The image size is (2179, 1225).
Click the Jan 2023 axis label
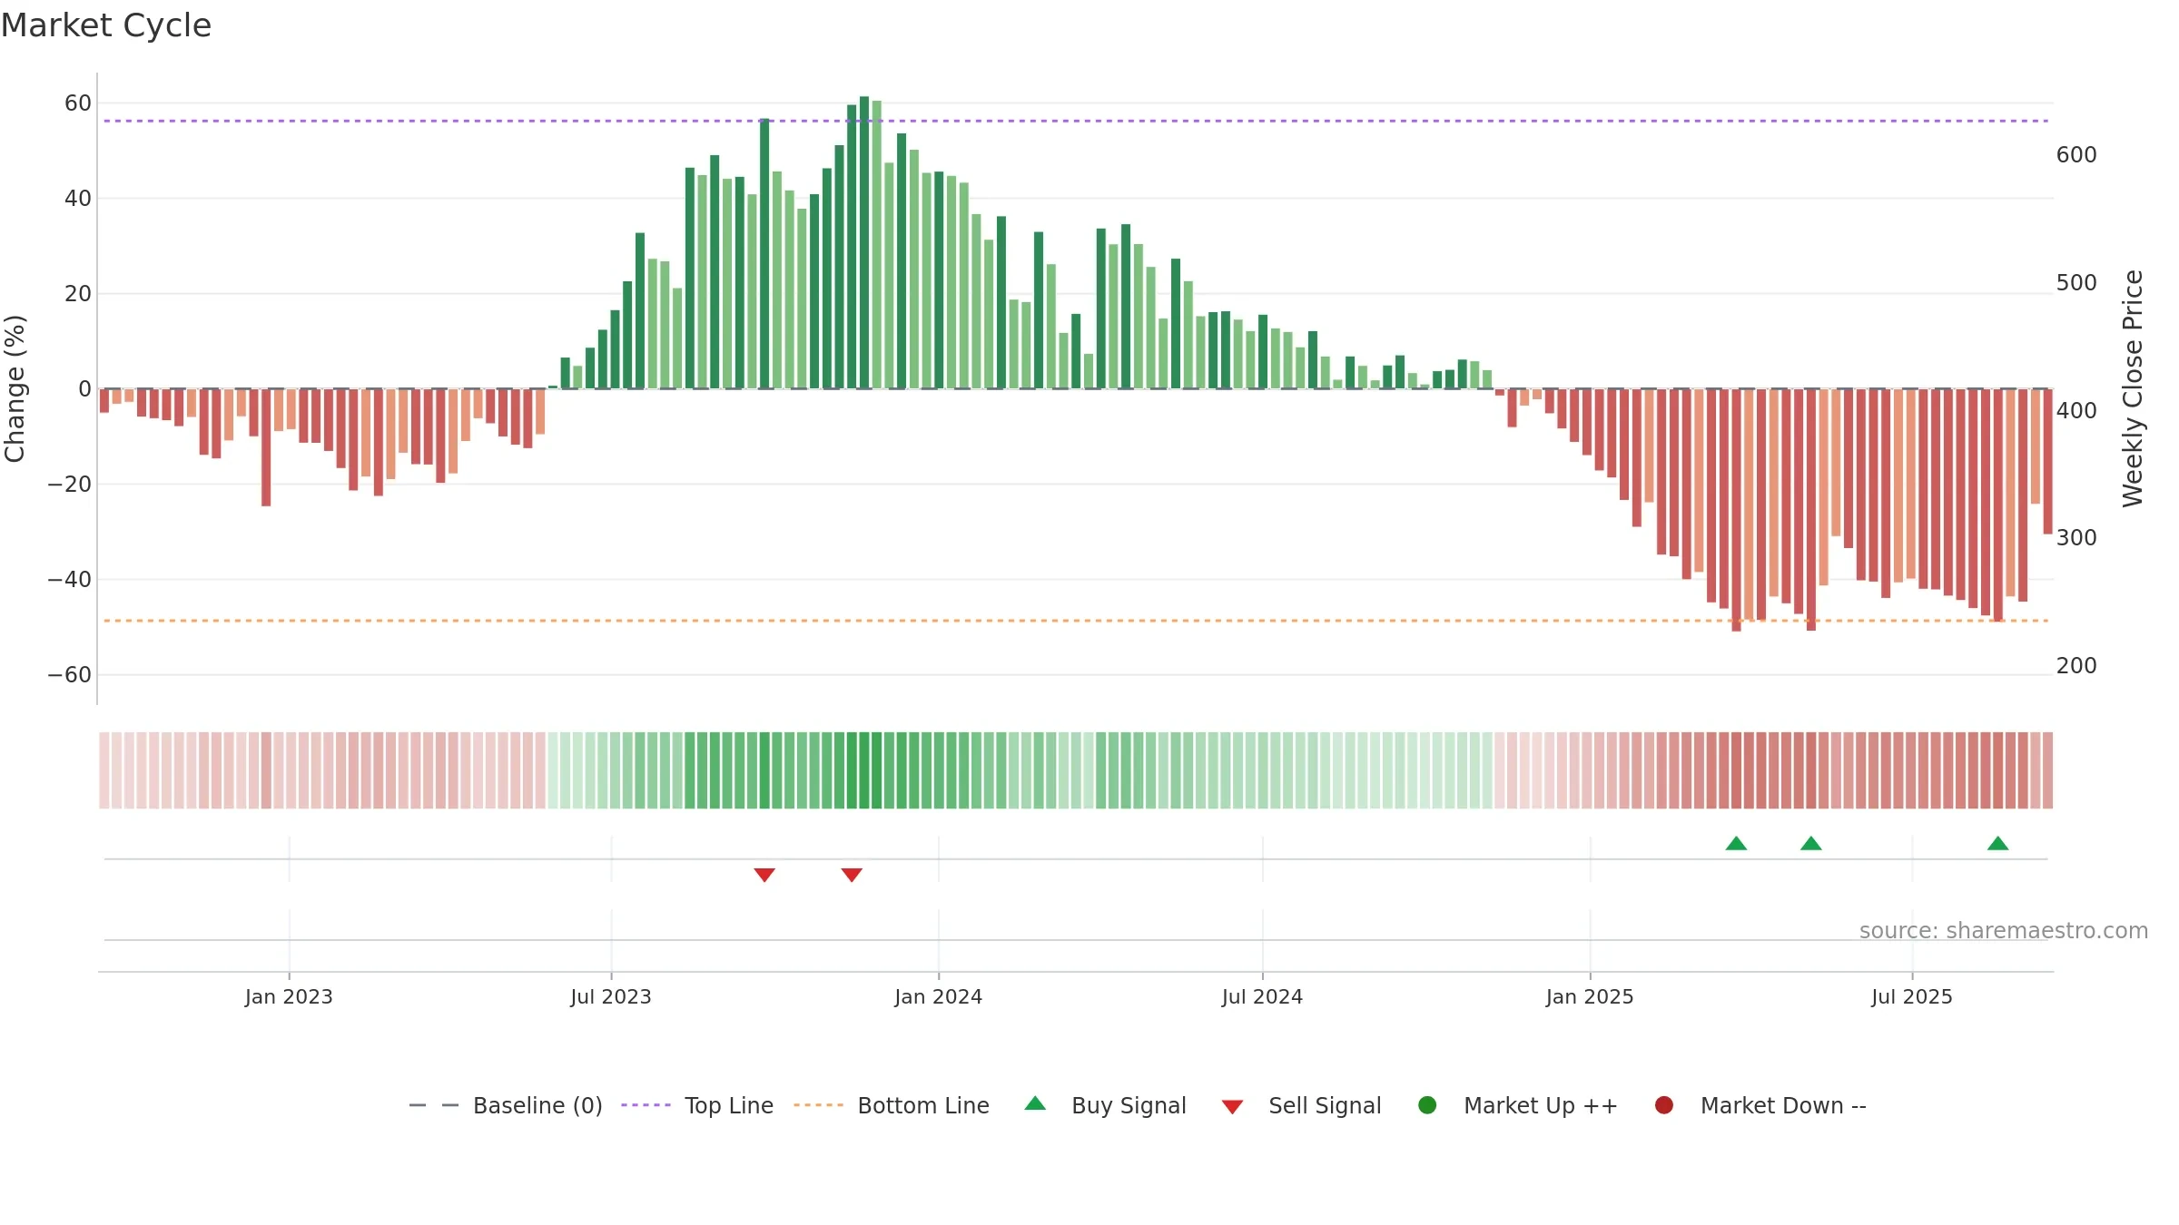pyautogui.click(x=289, y=996)
